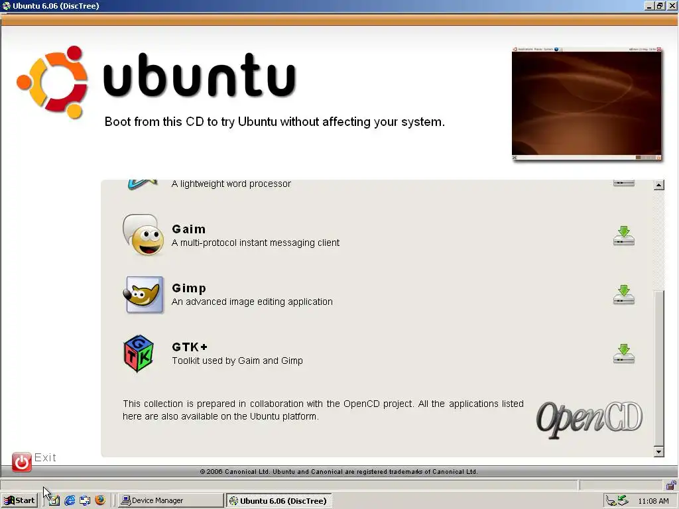The image size is (679, 509).
Task: Click the vertical scrollbar thumb
Action: [x=658, y=368]
